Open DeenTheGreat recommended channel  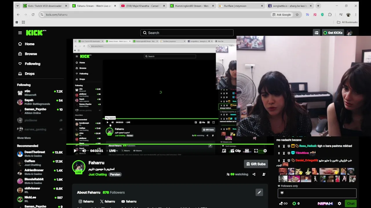coord(40,154)
